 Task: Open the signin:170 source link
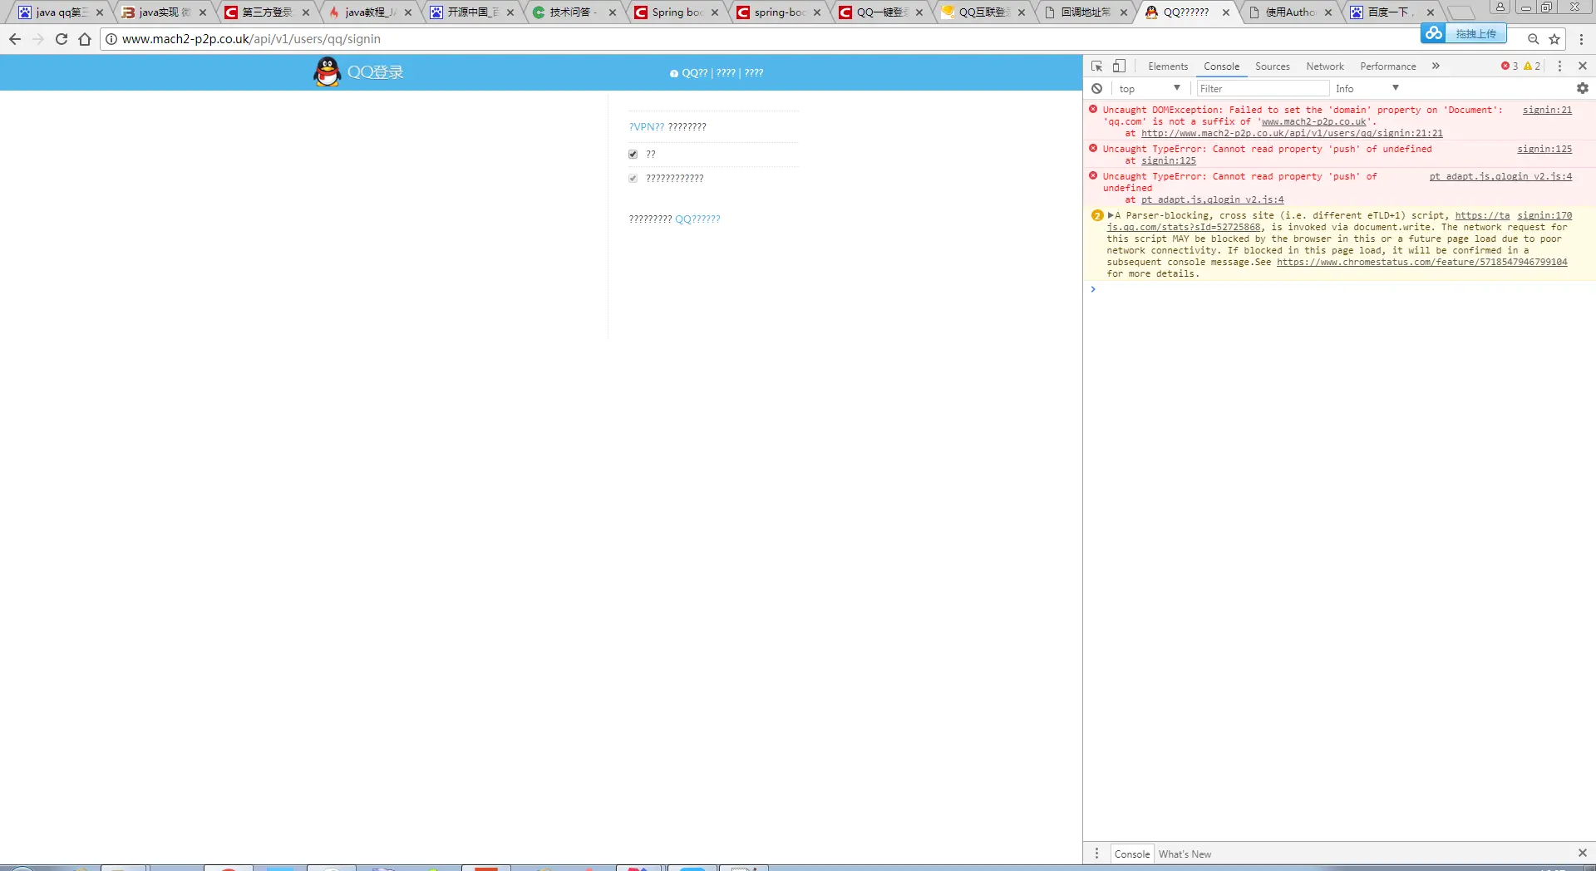click(1544, 215)
